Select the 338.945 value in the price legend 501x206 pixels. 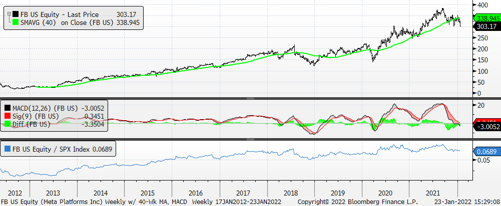pos(128,22)
